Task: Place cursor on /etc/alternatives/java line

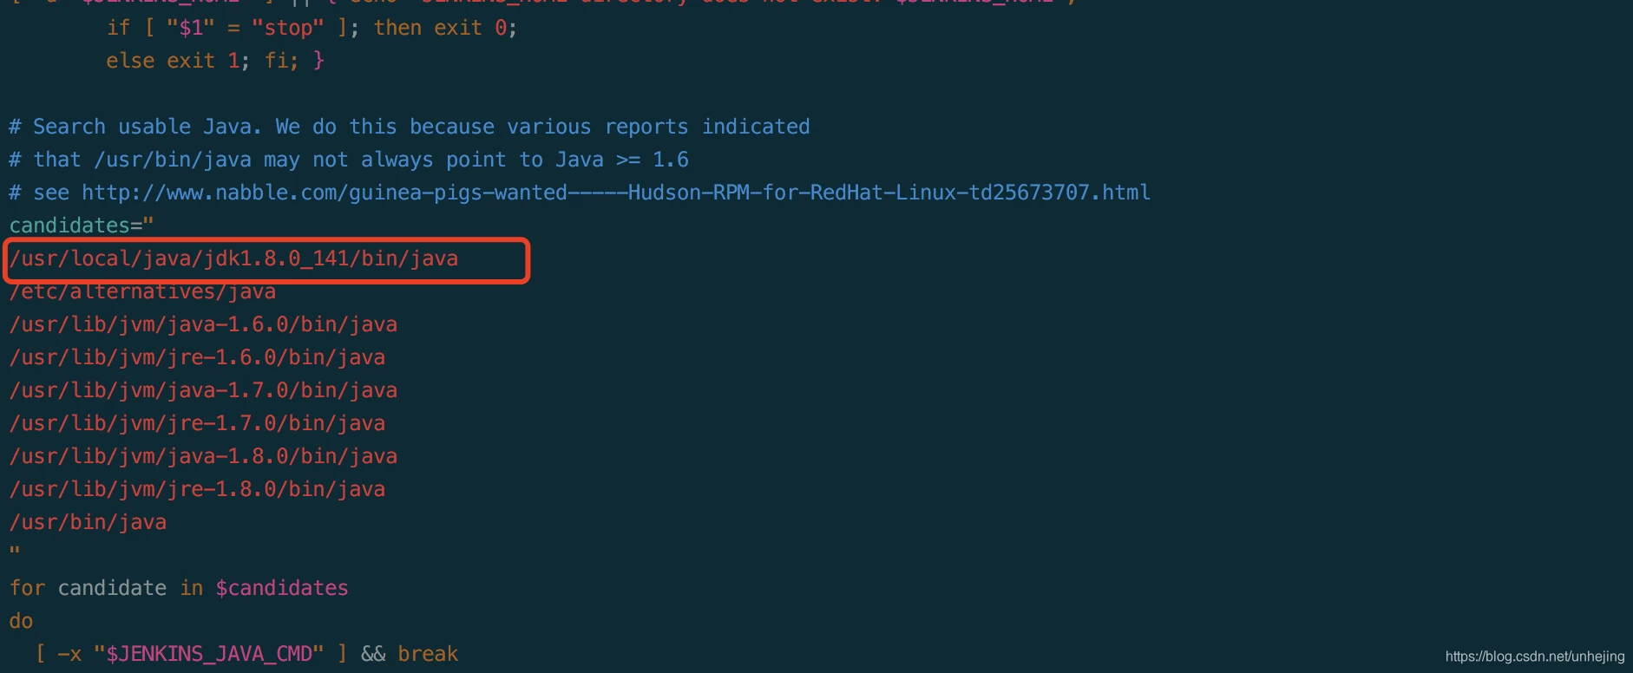Action: tap(142, 292)
